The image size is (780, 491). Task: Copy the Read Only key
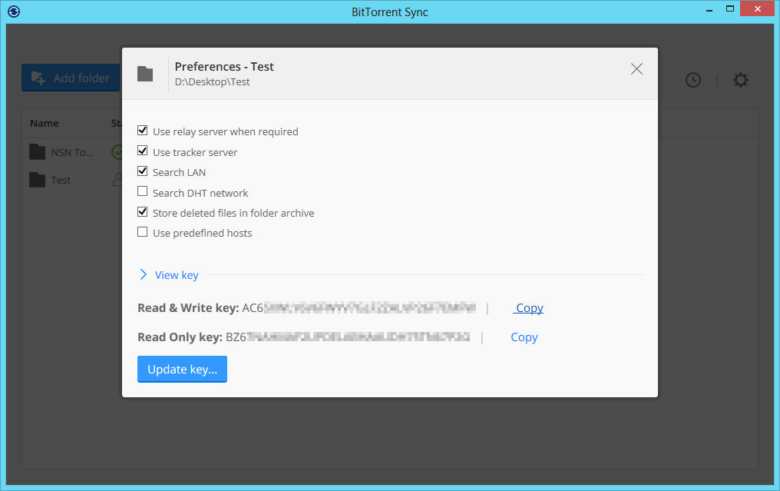524,337
